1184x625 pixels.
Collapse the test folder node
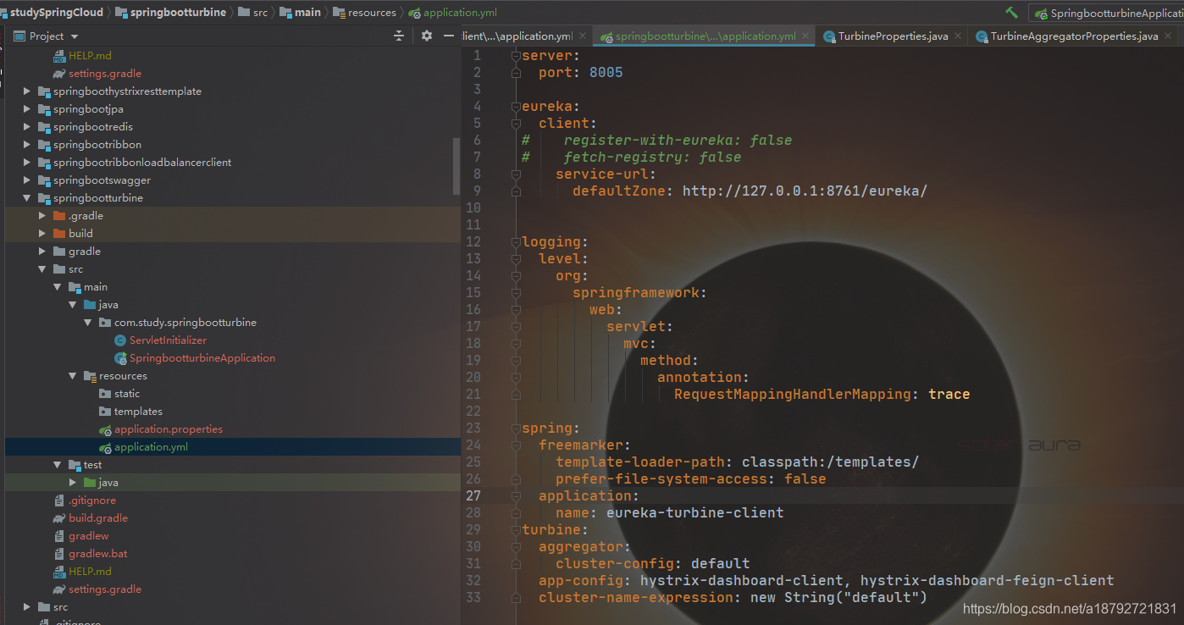pos(58,465)
